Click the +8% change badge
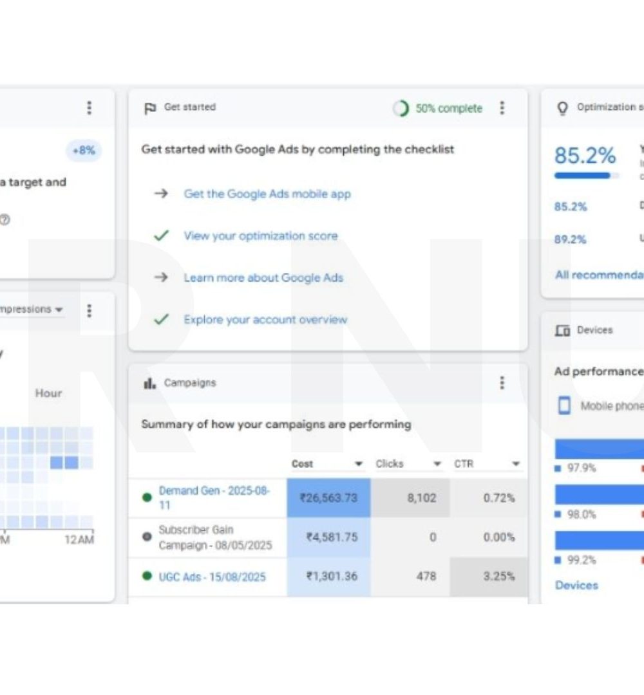644x695 pixels. pos(84,150)
